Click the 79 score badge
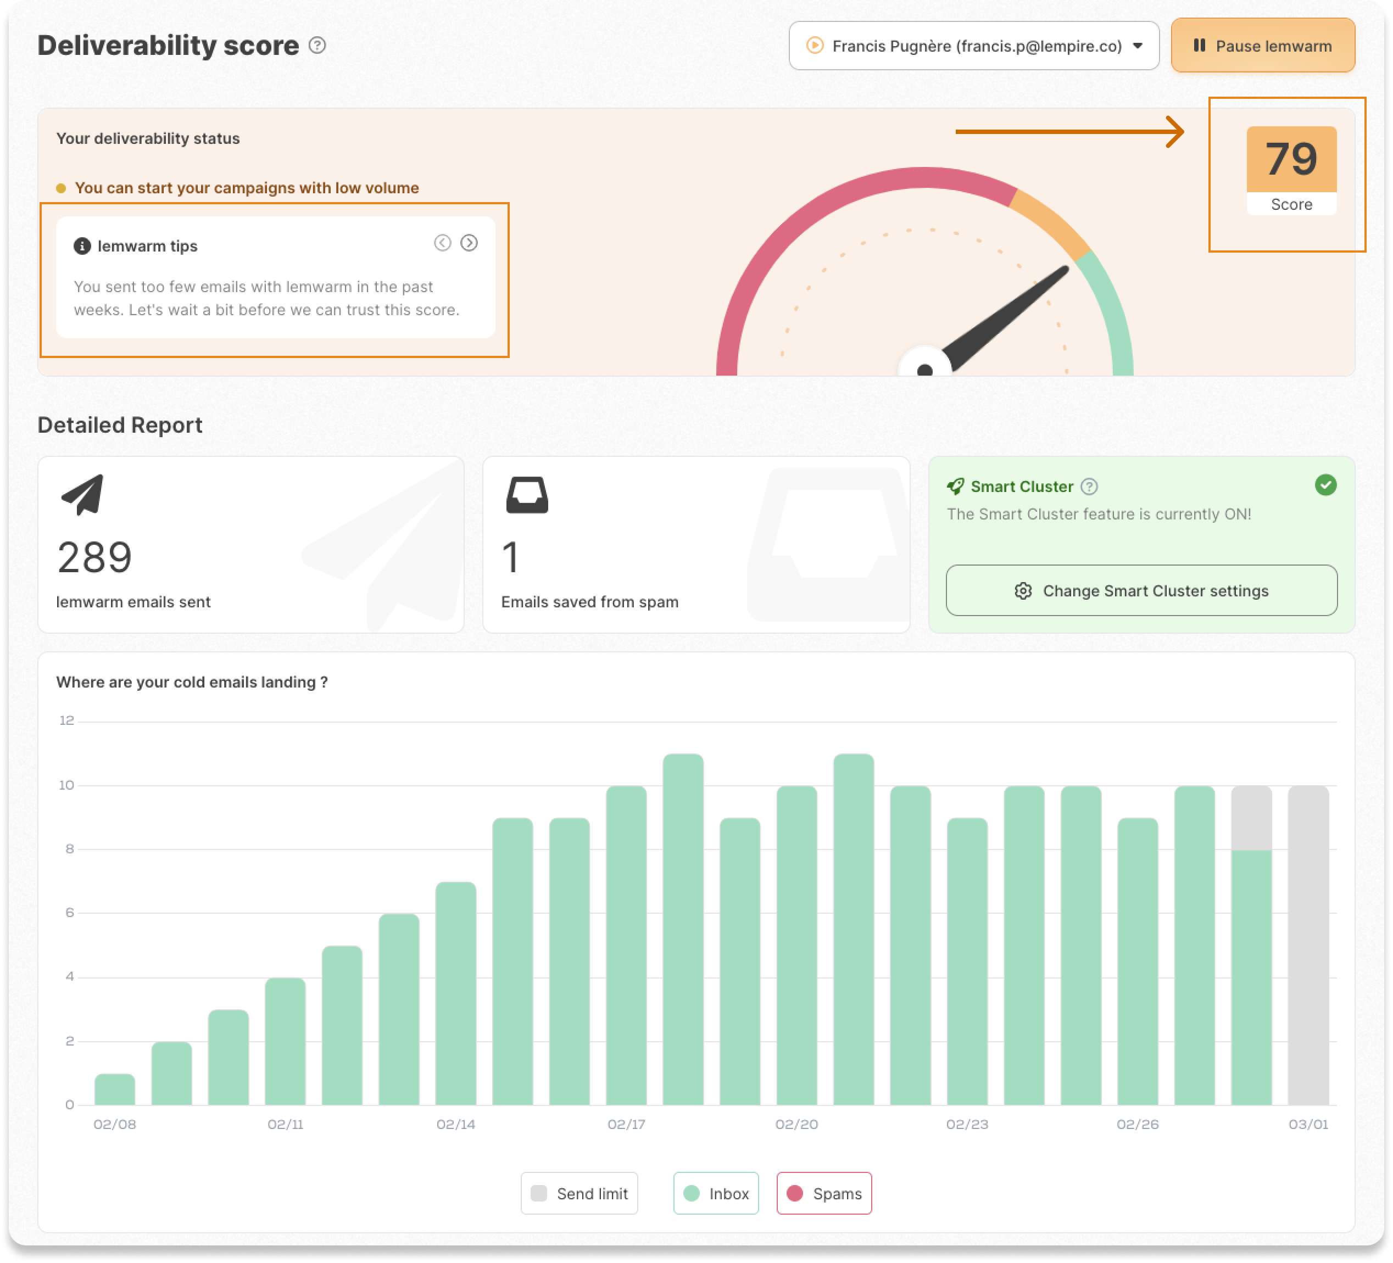Screen dimensions: 1393x1263 (1291, 160)
